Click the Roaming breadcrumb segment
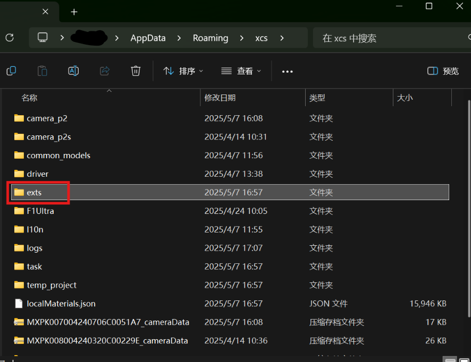Screen dimensions: 471x362 (211, 38)
